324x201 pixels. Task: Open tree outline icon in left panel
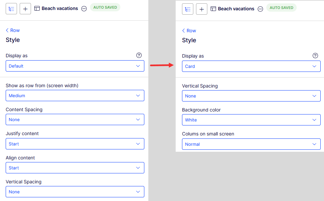pos(11,9)
